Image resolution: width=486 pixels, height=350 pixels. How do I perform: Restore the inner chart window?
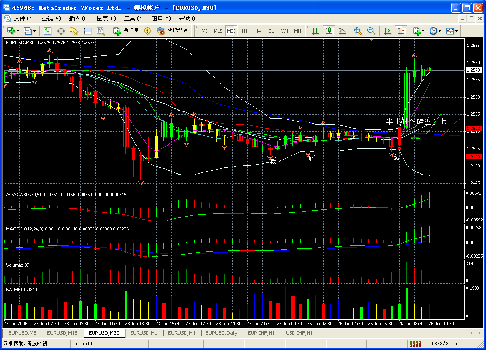(471, 18)
